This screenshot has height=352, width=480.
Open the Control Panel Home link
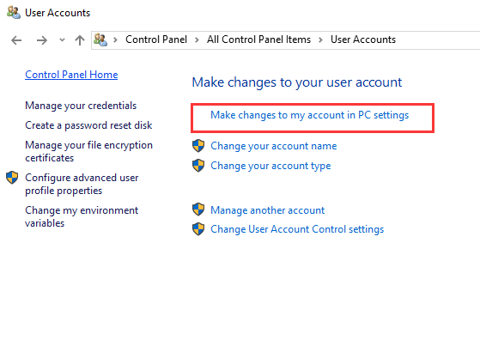[71, 75]
